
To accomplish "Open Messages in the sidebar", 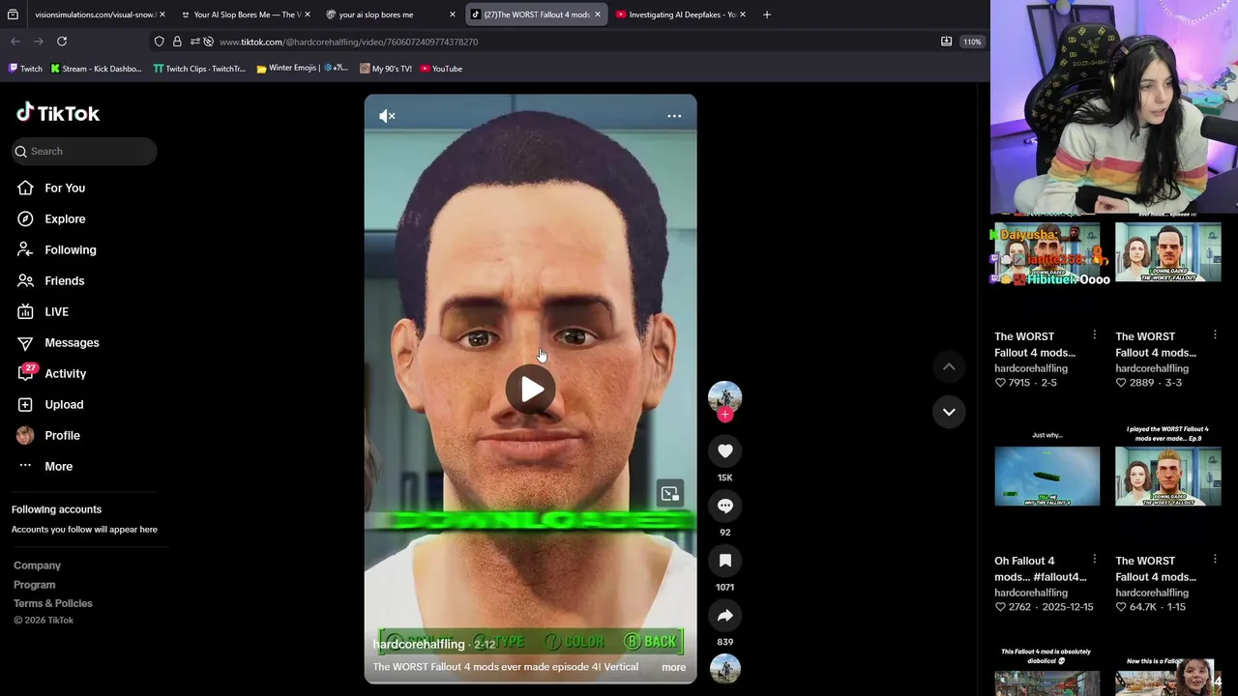I will pyautogui.click(x=72, y=342).
